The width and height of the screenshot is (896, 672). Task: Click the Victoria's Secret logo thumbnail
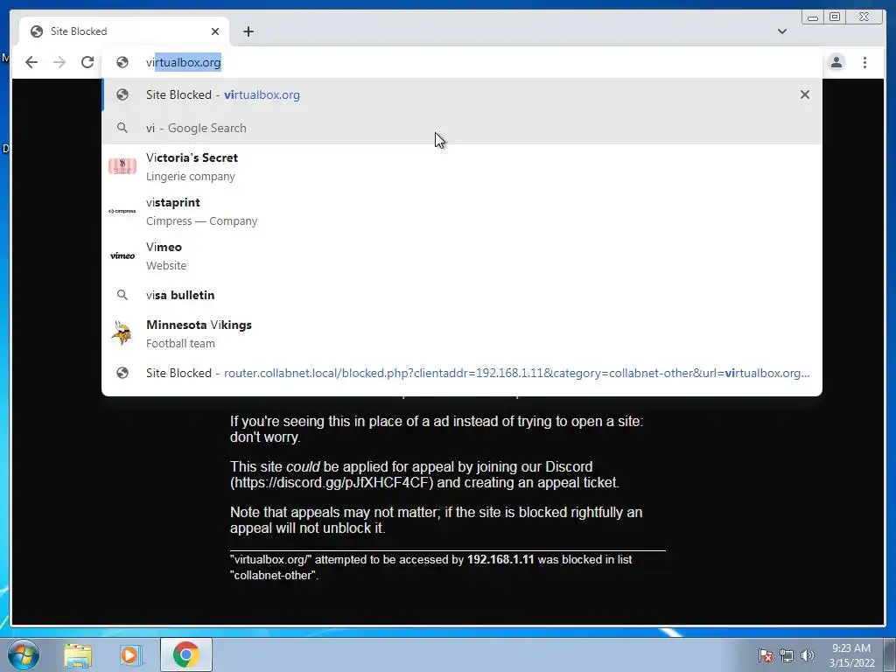click(122, 166)
